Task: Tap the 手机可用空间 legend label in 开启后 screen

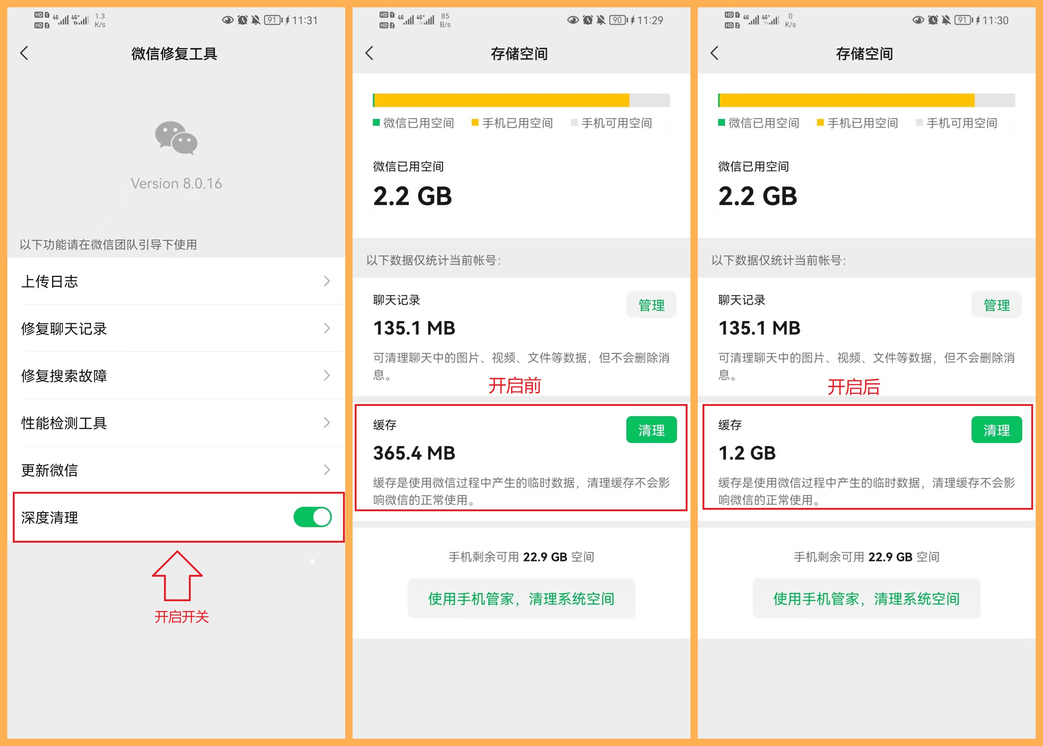Action: pos(962,123)
